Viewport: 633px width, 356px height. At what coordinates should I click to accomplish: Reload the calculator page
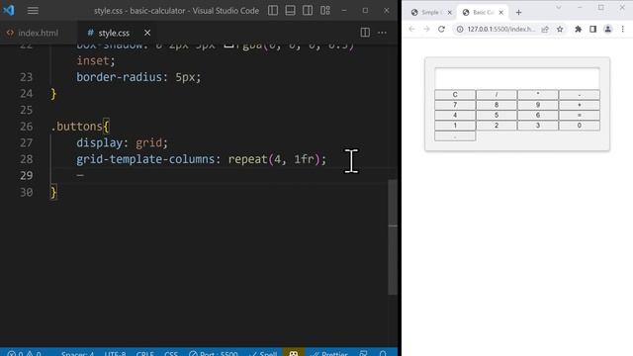click(441, 29)
